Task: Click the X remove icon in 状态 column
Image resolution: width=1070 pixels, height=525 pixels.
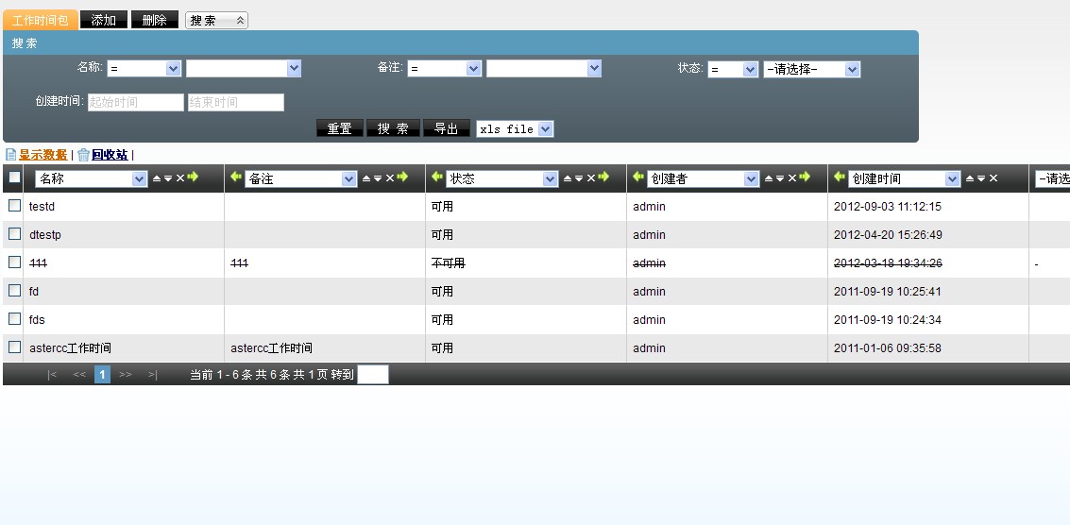Action: pyautogui.click(x=591, y=178)
